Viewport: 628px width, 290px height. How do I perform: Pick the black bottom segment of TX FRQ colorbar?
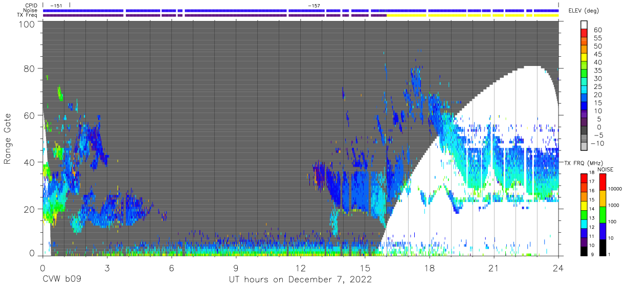coord(584,251)
